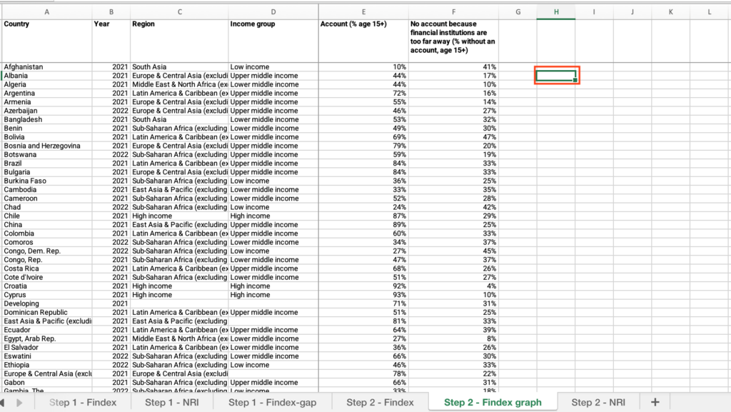The height and width of the screenshot is (412, 731).
Task: Select column A by its header
Action: (x=46, y=12)
